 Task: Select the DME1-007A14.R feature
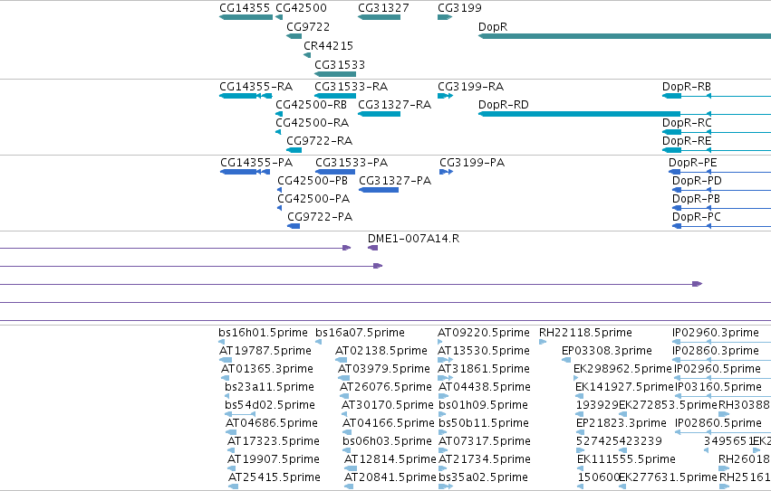(372, 248)
